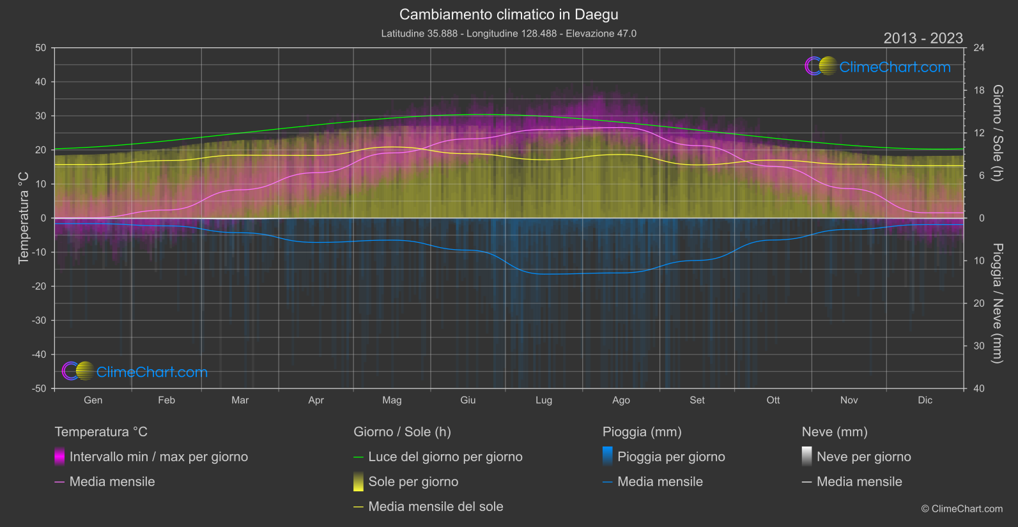
Task: Click the 'Dic' month label
Action: [925, 400]
